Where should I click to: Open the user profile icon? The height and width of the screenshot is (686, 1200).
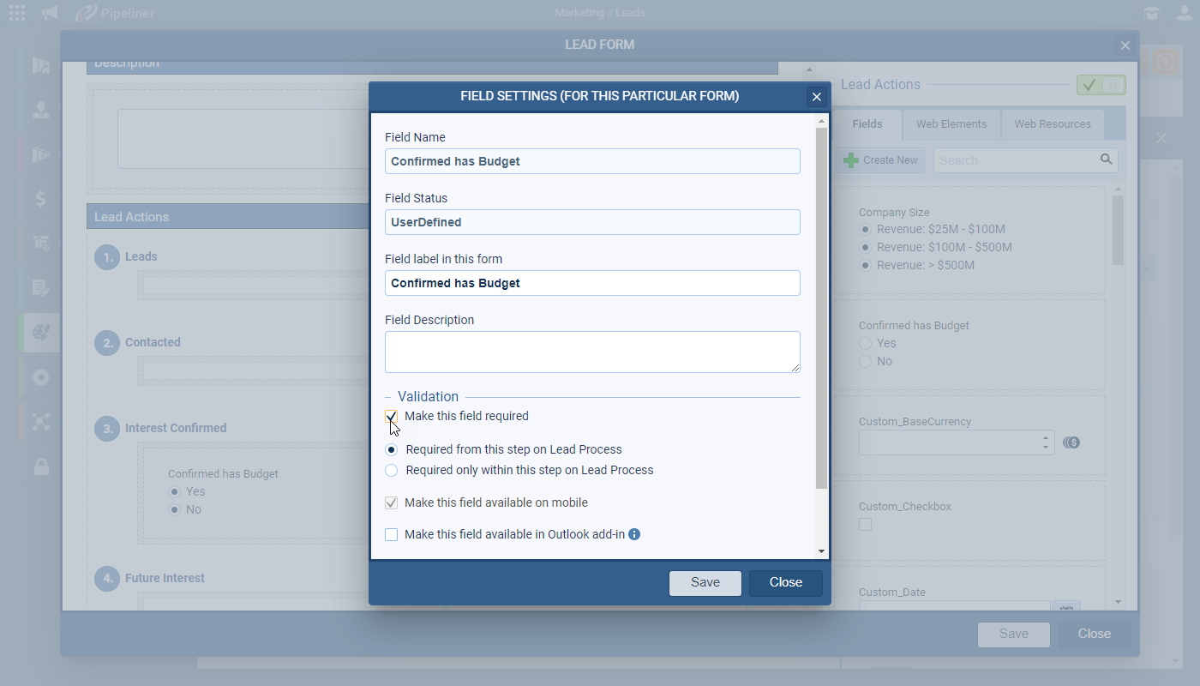[1184, 13]
